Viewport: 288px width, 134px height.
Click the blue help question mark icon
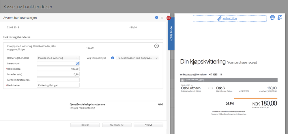[x=156, y=18]
